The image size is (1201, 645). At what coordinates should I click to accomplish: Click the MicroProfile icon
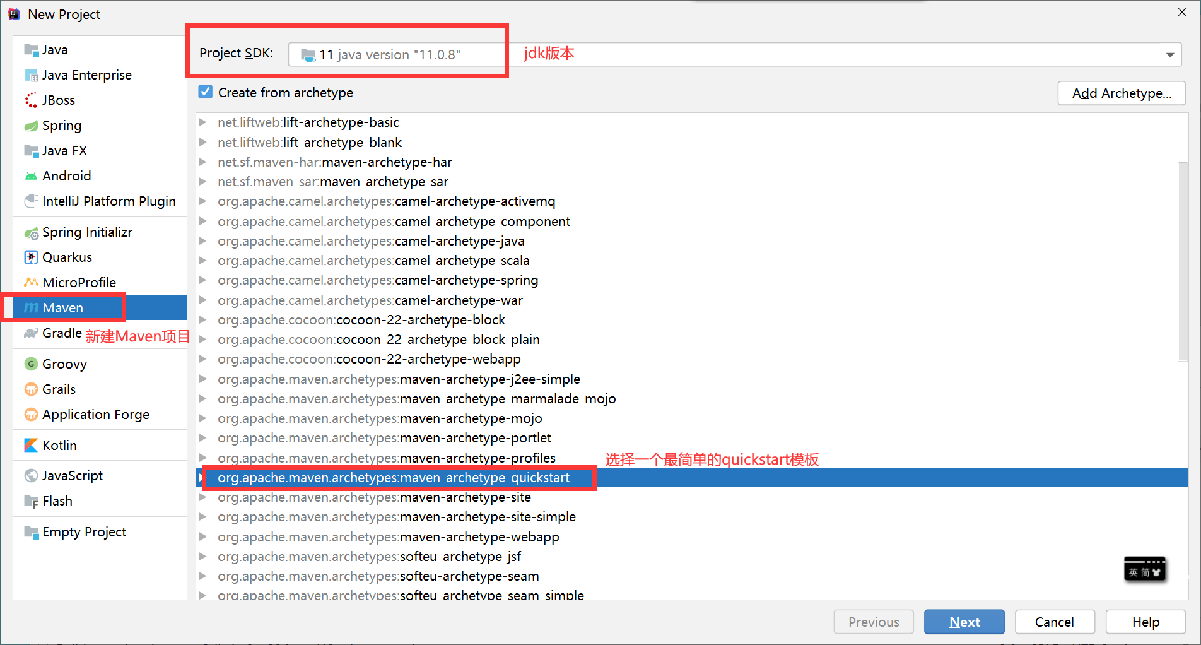click(31, 283)
